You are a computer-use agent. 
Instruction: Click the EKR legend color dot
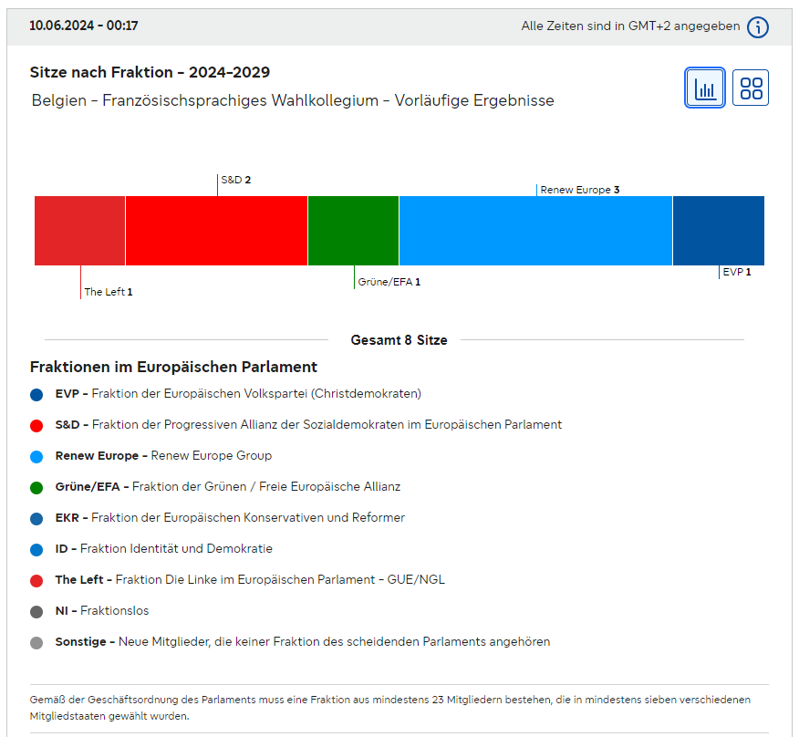point(36,519)
